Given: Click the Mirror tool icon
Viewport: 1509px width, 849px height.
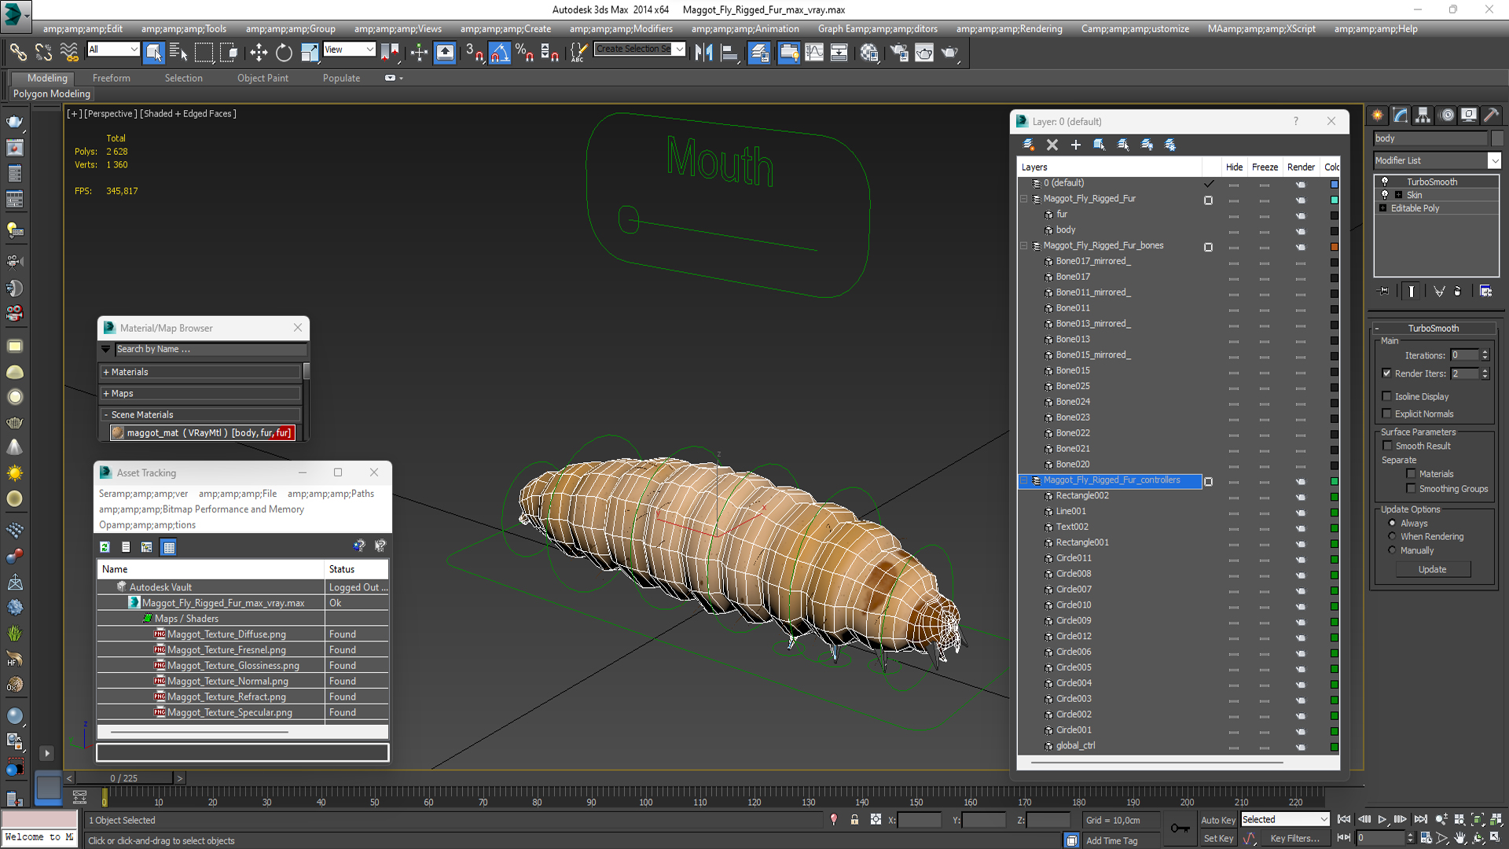Looking at the screenshot, I should 703,53.
